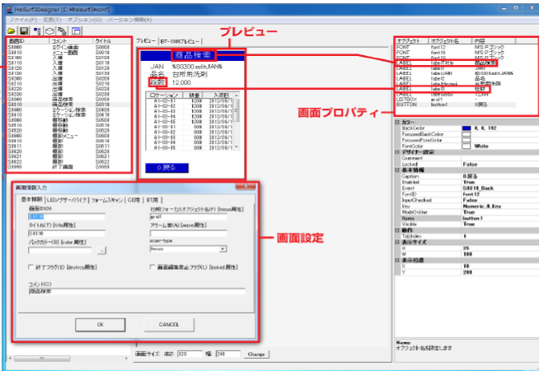Click the 画面ID input field in dialog
The height and width of the screenshot is (371, 539).
(67, 216)
